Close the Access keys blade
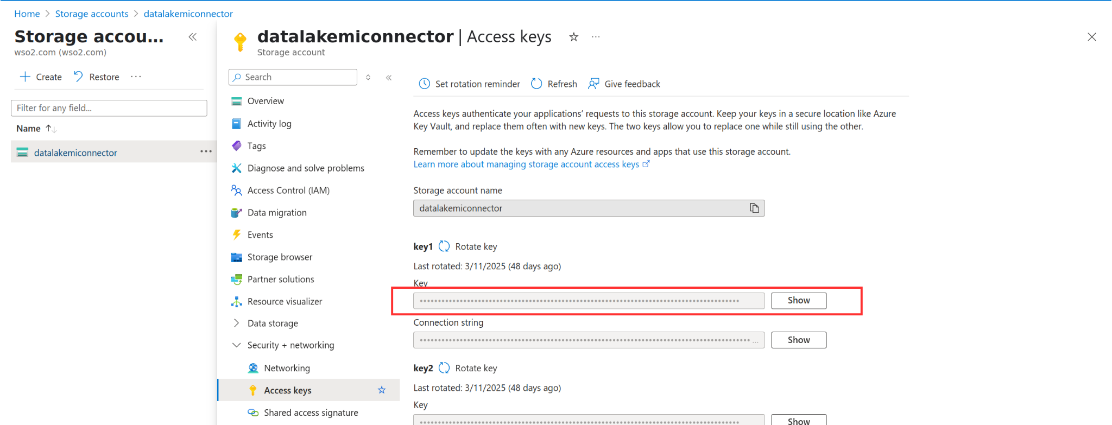Viewport: 1112px width, 425px height. click(1092, 37)
